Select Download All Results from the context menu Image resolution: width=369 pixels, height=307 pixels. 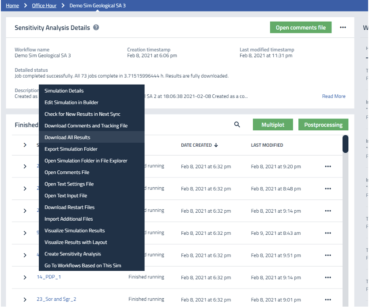click(67, 137)
